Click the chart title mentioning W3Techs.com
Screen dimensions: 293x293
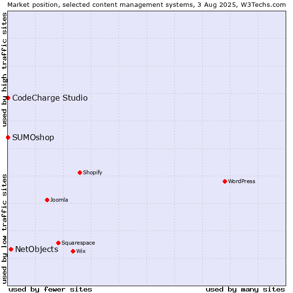point(146,5)
